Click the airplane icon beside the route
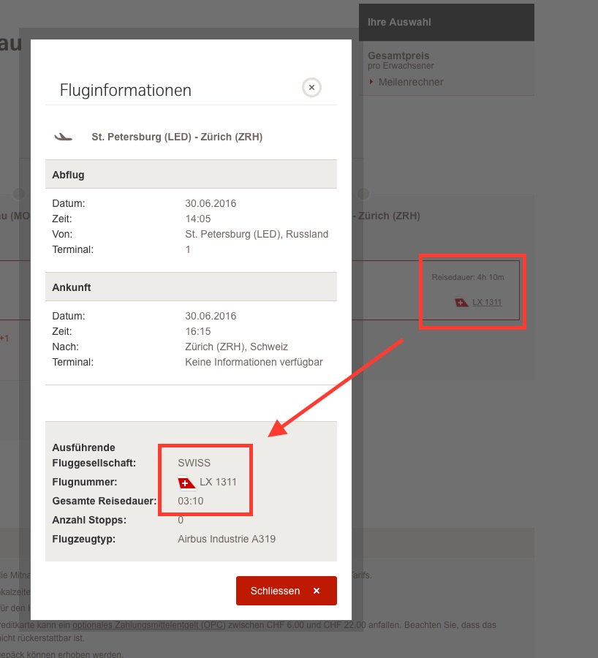Image resolution: width=598 pixels, height=658 pixels. click(x=64, y=137)
